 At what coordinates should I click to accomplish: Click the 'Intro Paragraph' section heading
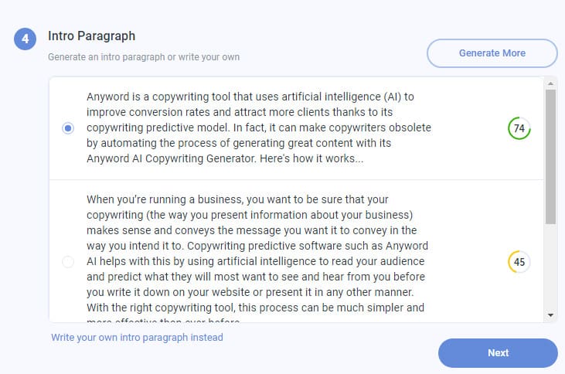tap(91, 36)
